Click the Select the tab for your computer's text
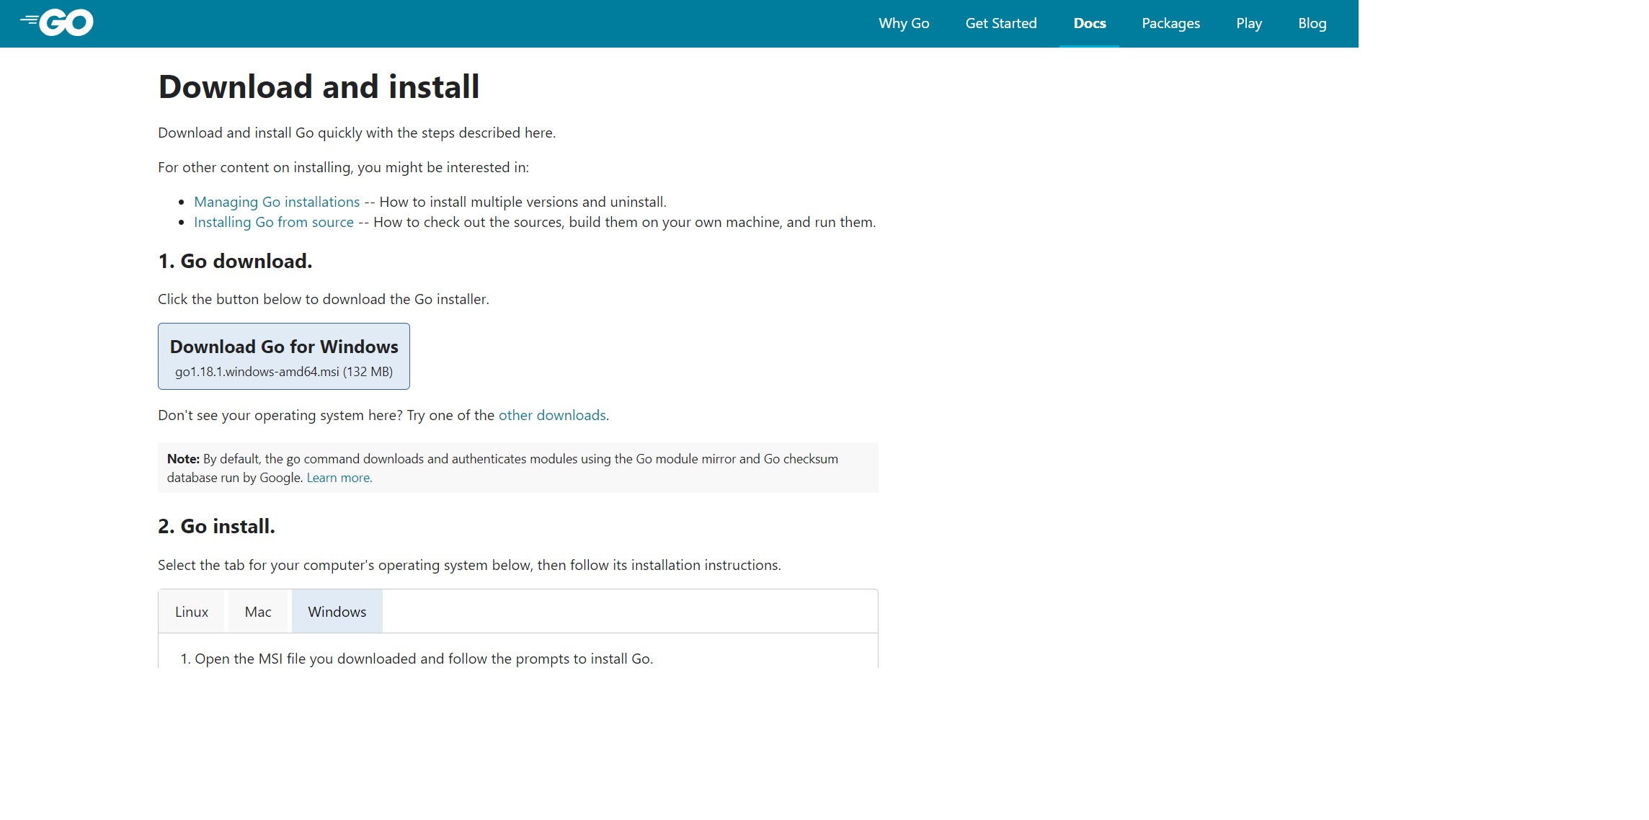This screenshot has height=820, width=1649. click(x=469, y=565)
